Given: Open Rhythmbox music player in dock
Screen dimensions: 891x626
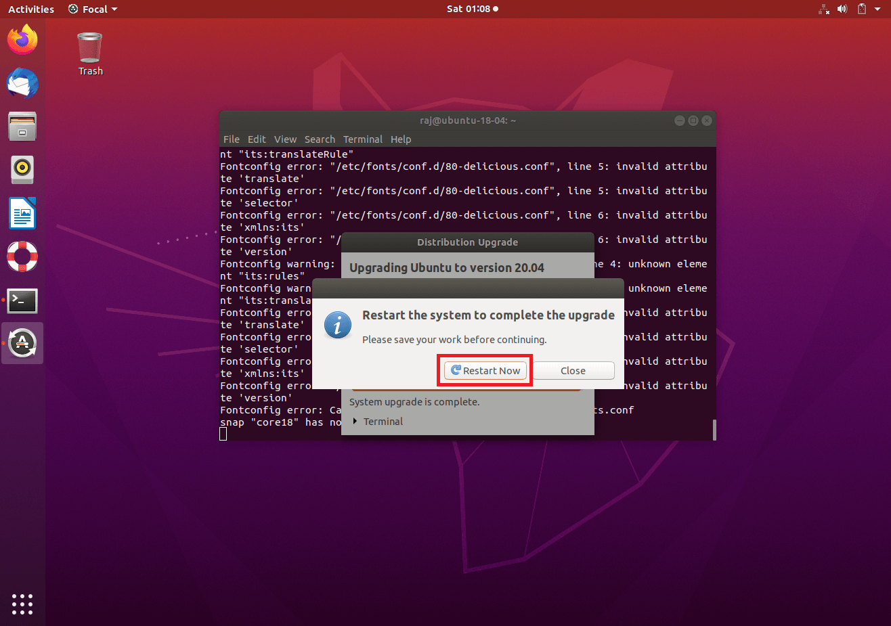Looking at the screenshot, I should click(x=22, y=170).
